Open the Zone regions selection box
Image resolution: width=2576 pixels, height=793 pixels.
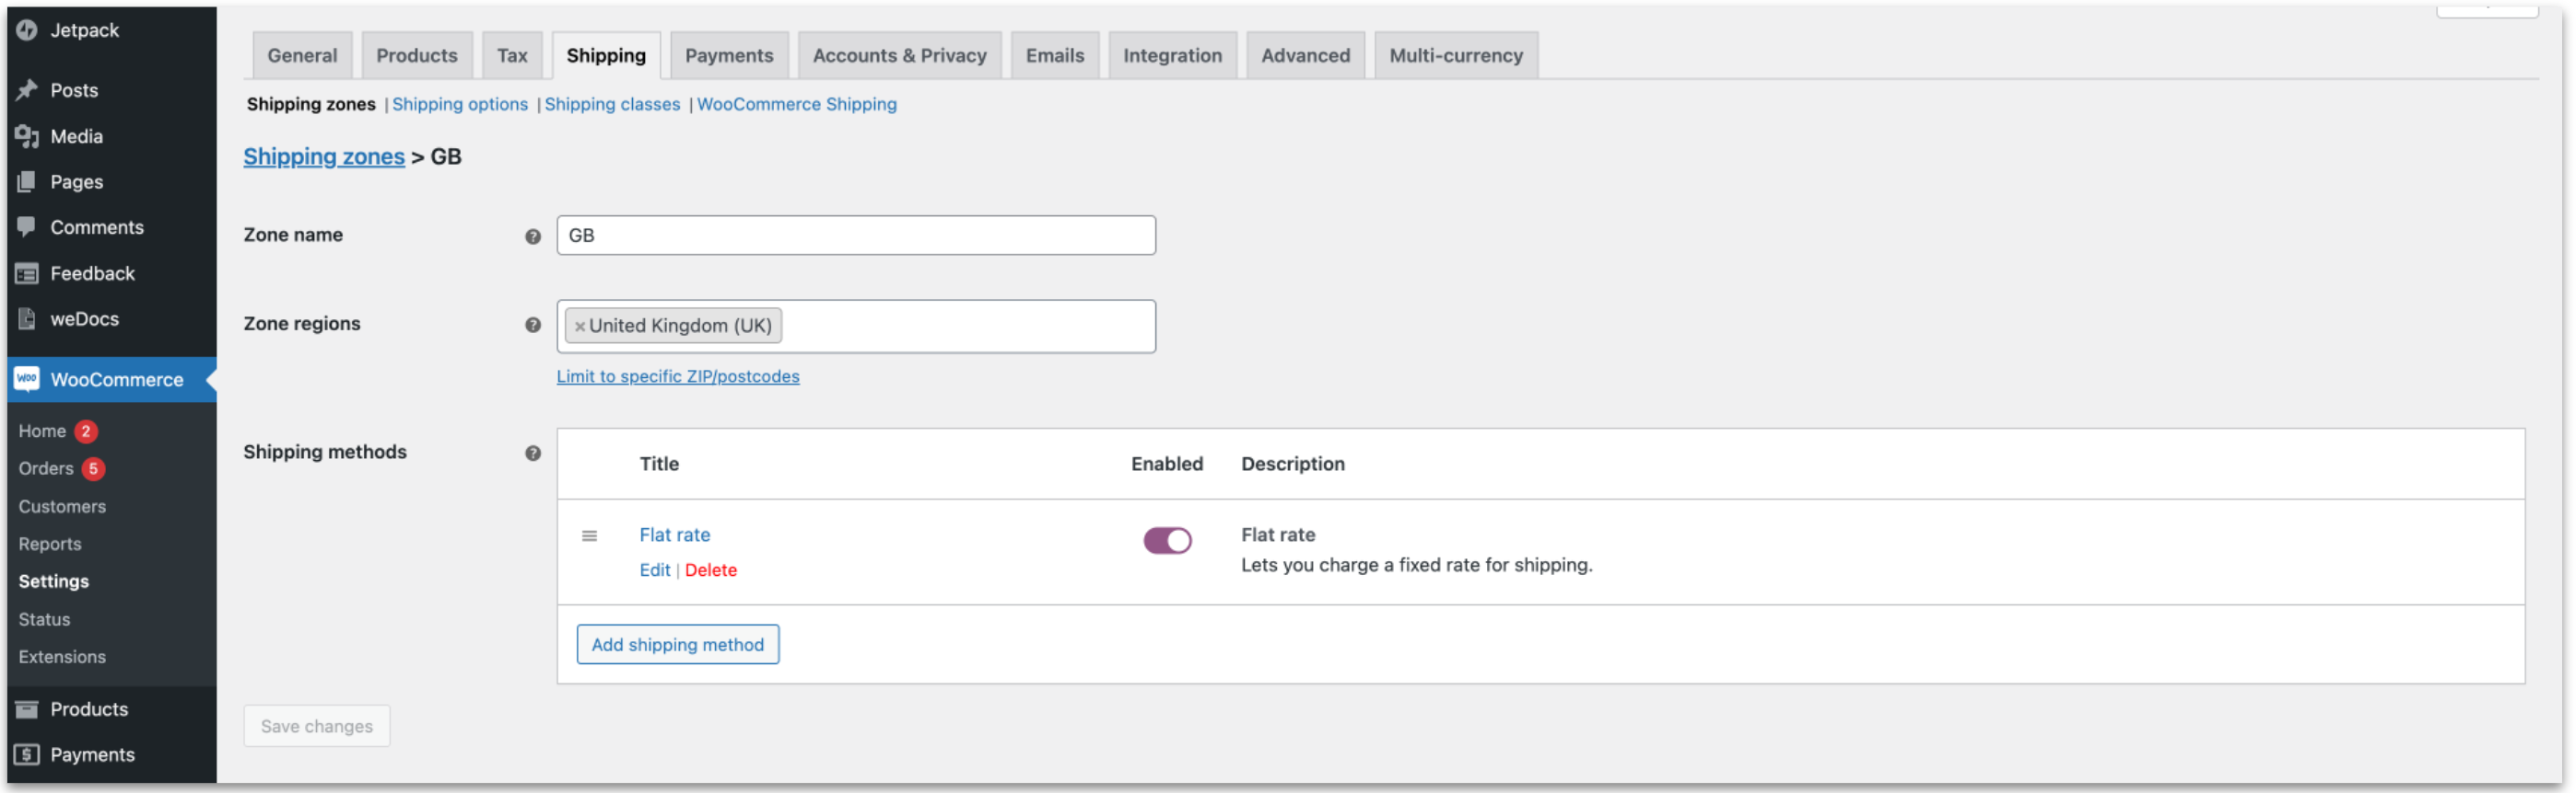tap(965, 327)
